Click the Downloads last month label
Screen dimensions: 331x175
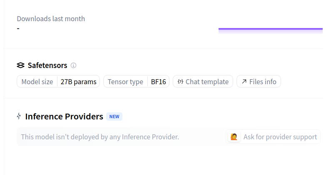51,19
